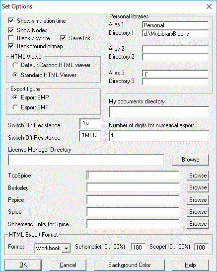
Task: Click Browse next to TopSpice
Action: tap(198, 176)
